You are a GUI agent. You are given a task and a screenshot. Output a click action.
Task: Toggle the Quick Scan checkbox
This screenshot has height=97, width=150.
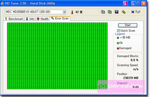[118, 31]
